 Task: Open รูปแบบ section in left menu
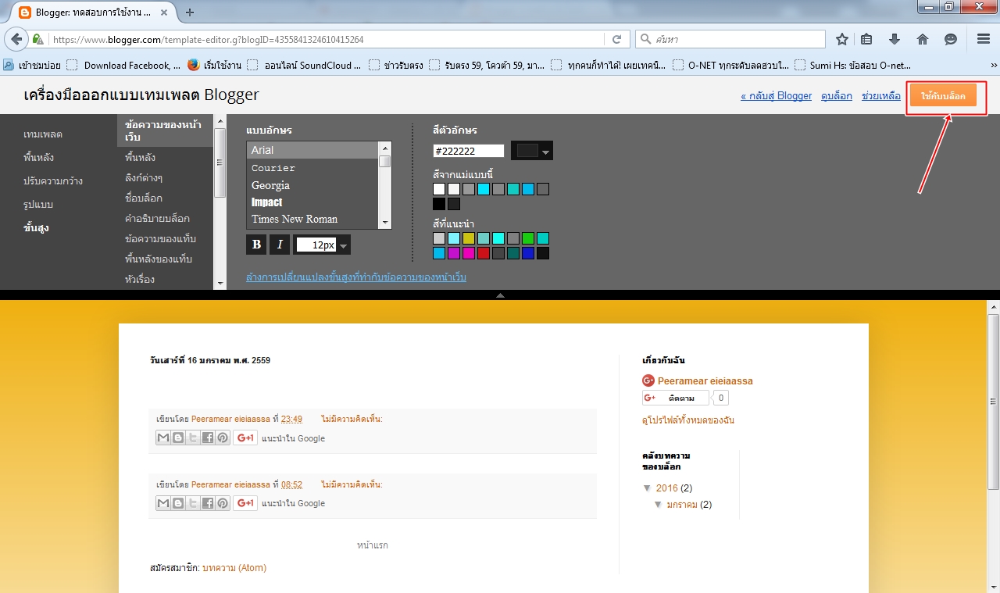coord(38,205)
